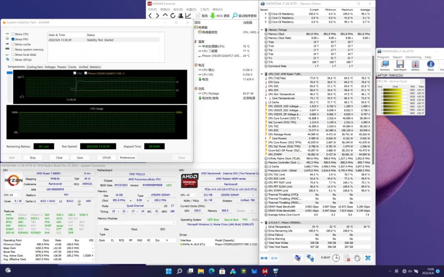Image resolution: width=444 pixels, height=277 pixels.
Task: Uncheck the Stress FPU checkbox
Action: tap(13, 39)
